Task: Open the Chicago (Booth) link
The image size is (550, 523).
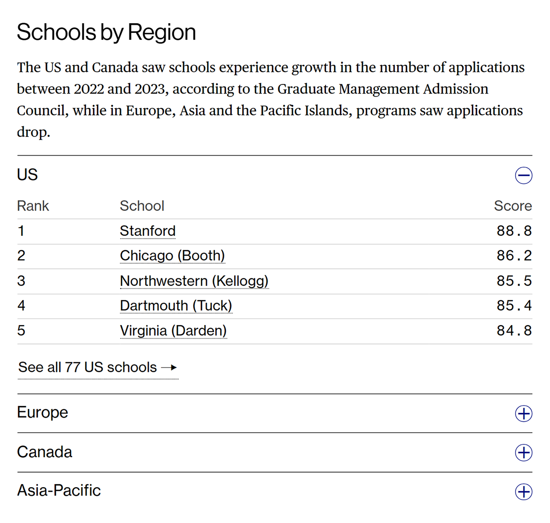Action: pos(172,256)
